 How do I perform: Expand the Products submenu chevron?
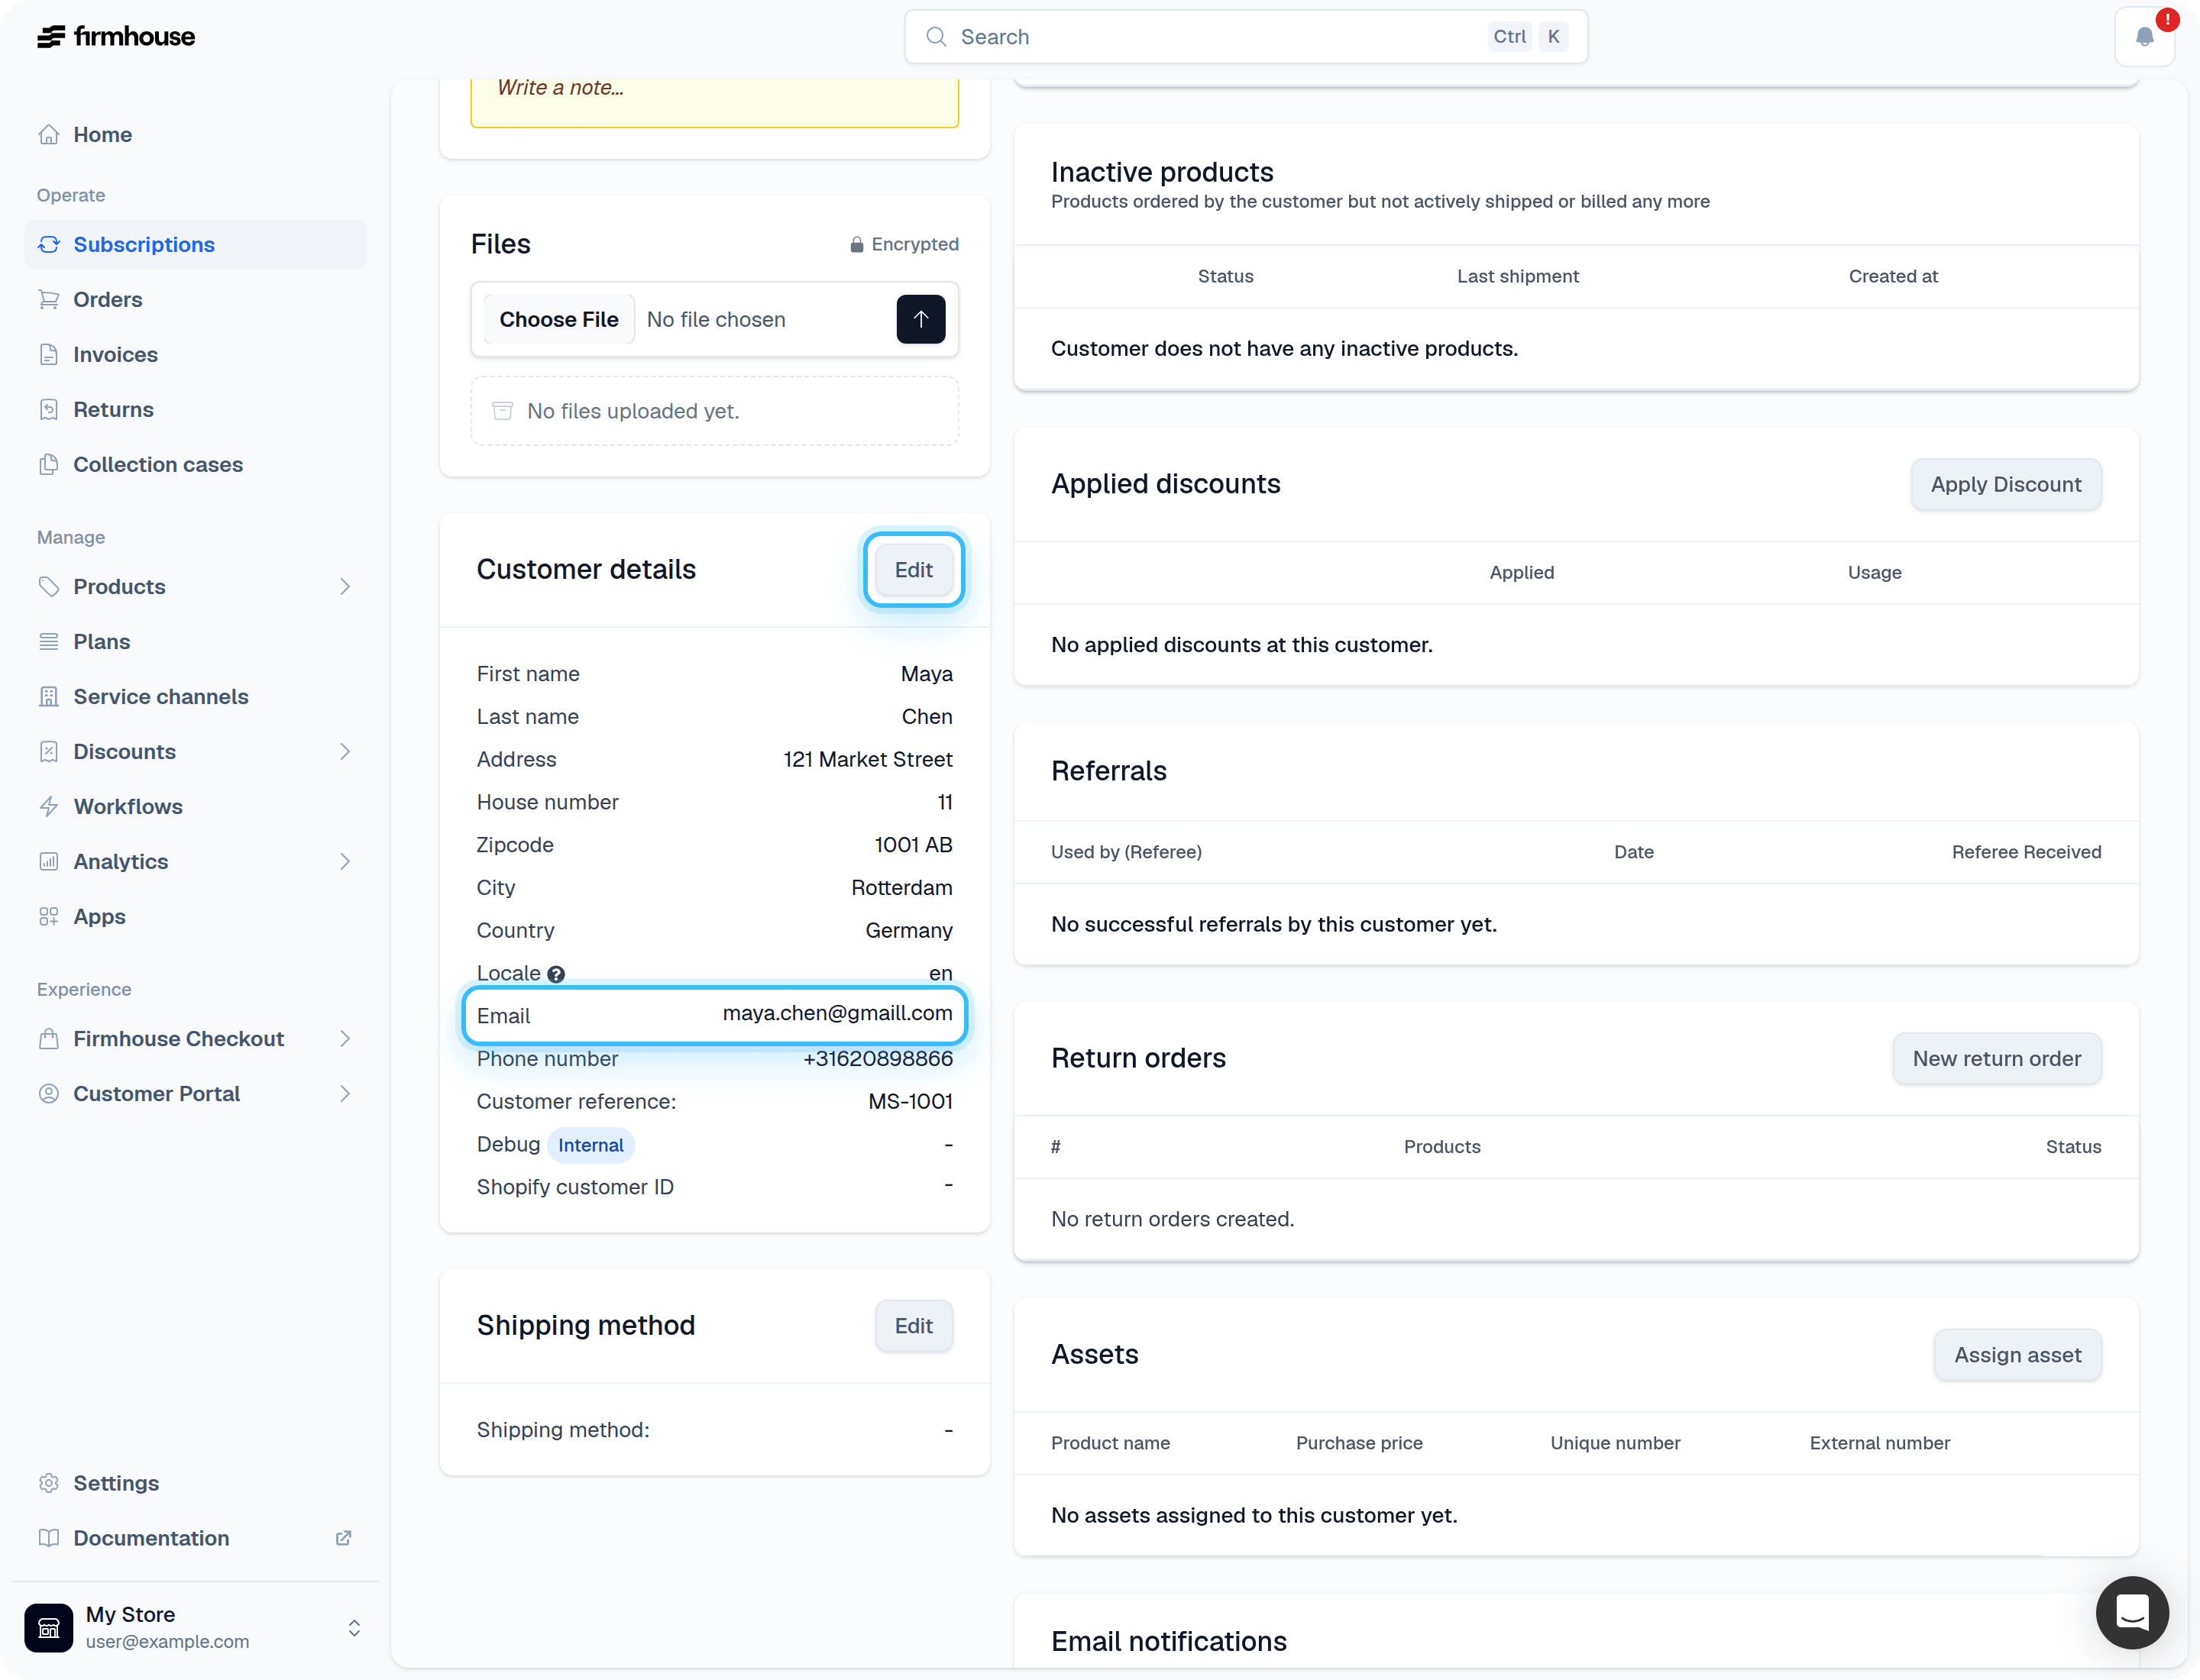click(345, 586)
